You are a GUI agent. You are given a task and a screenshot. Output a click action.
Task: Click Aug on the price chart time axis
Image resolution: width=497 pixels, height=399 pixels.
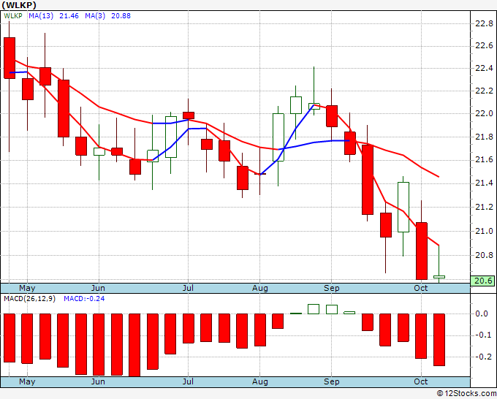[x=260, y=288]
